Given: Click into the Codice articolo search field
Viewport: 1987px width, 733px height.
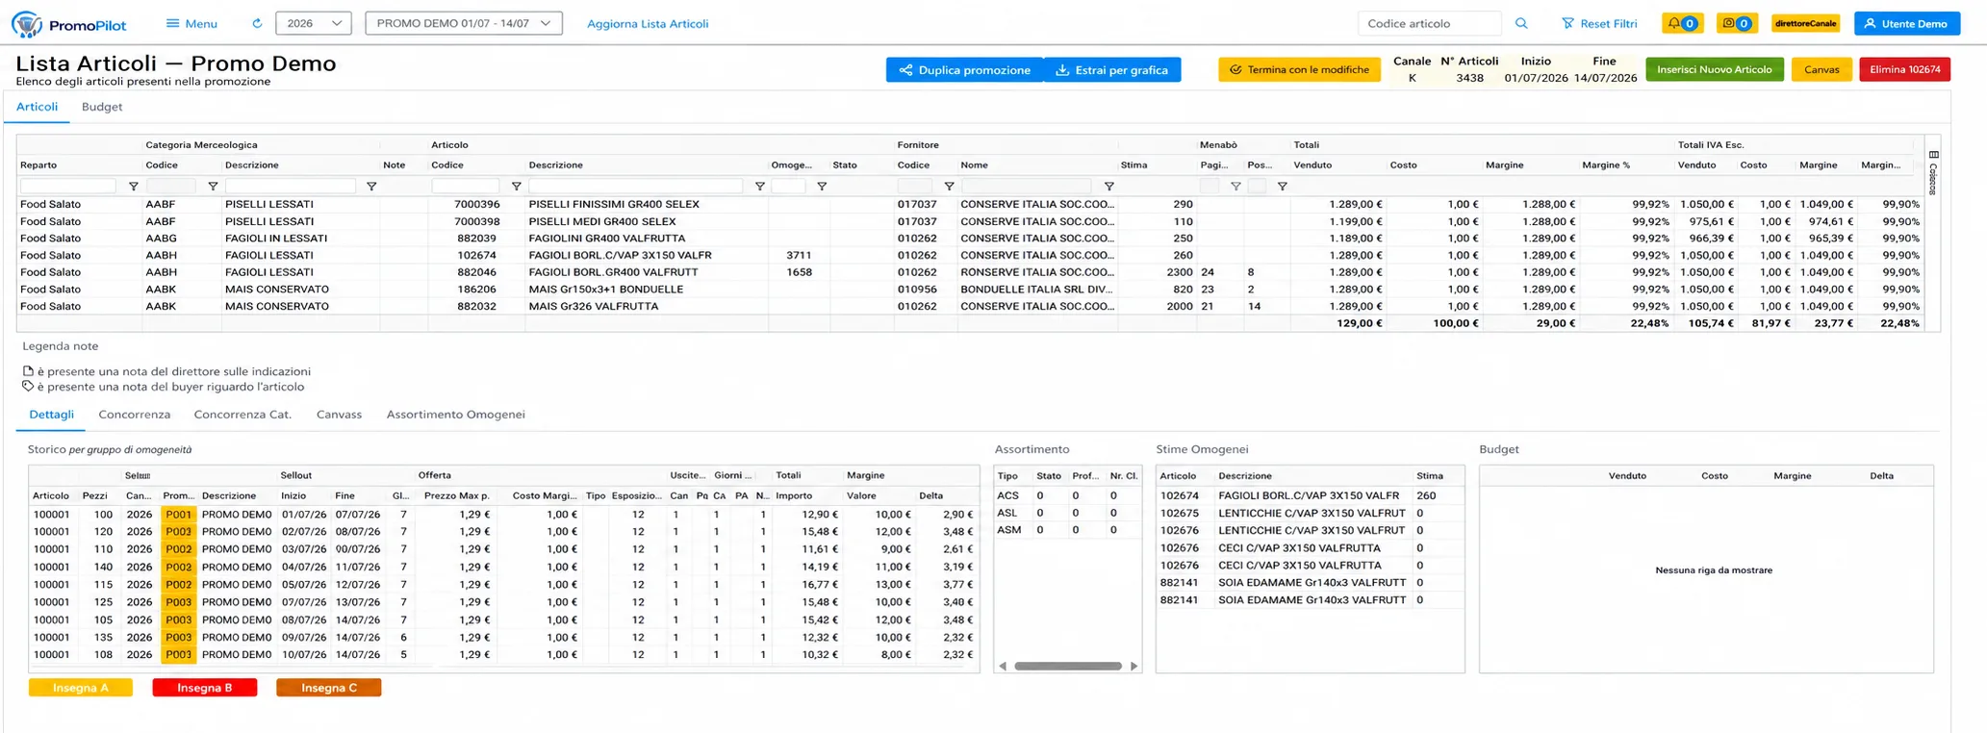Looking at the screenshot, I should pyautogui.click(x=1429, y=23).
